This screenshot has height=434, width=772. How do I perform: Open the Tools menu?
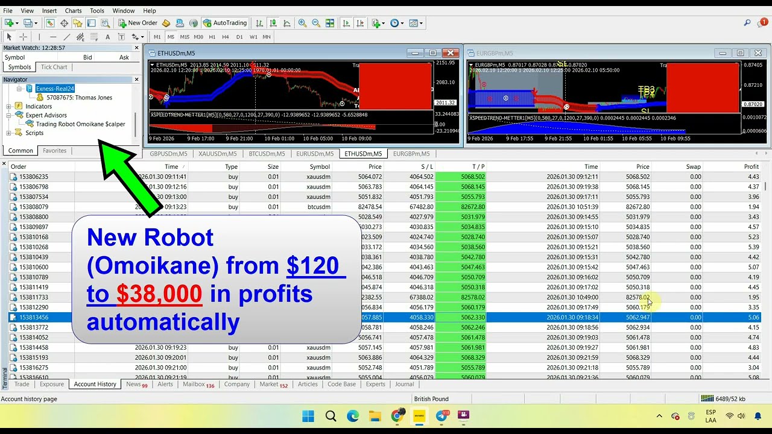(x=97, y=10)
